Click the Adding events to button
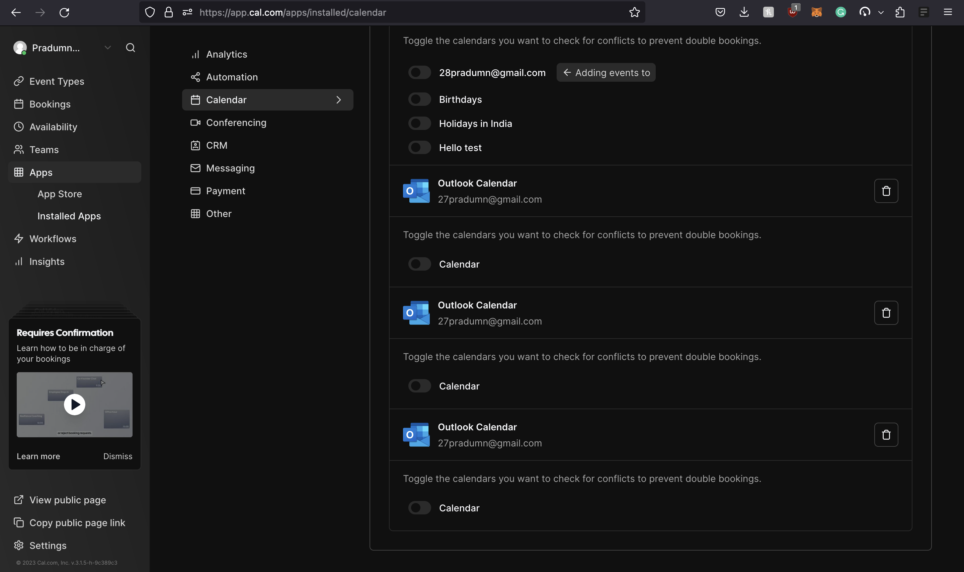 [x=606, y=72]
